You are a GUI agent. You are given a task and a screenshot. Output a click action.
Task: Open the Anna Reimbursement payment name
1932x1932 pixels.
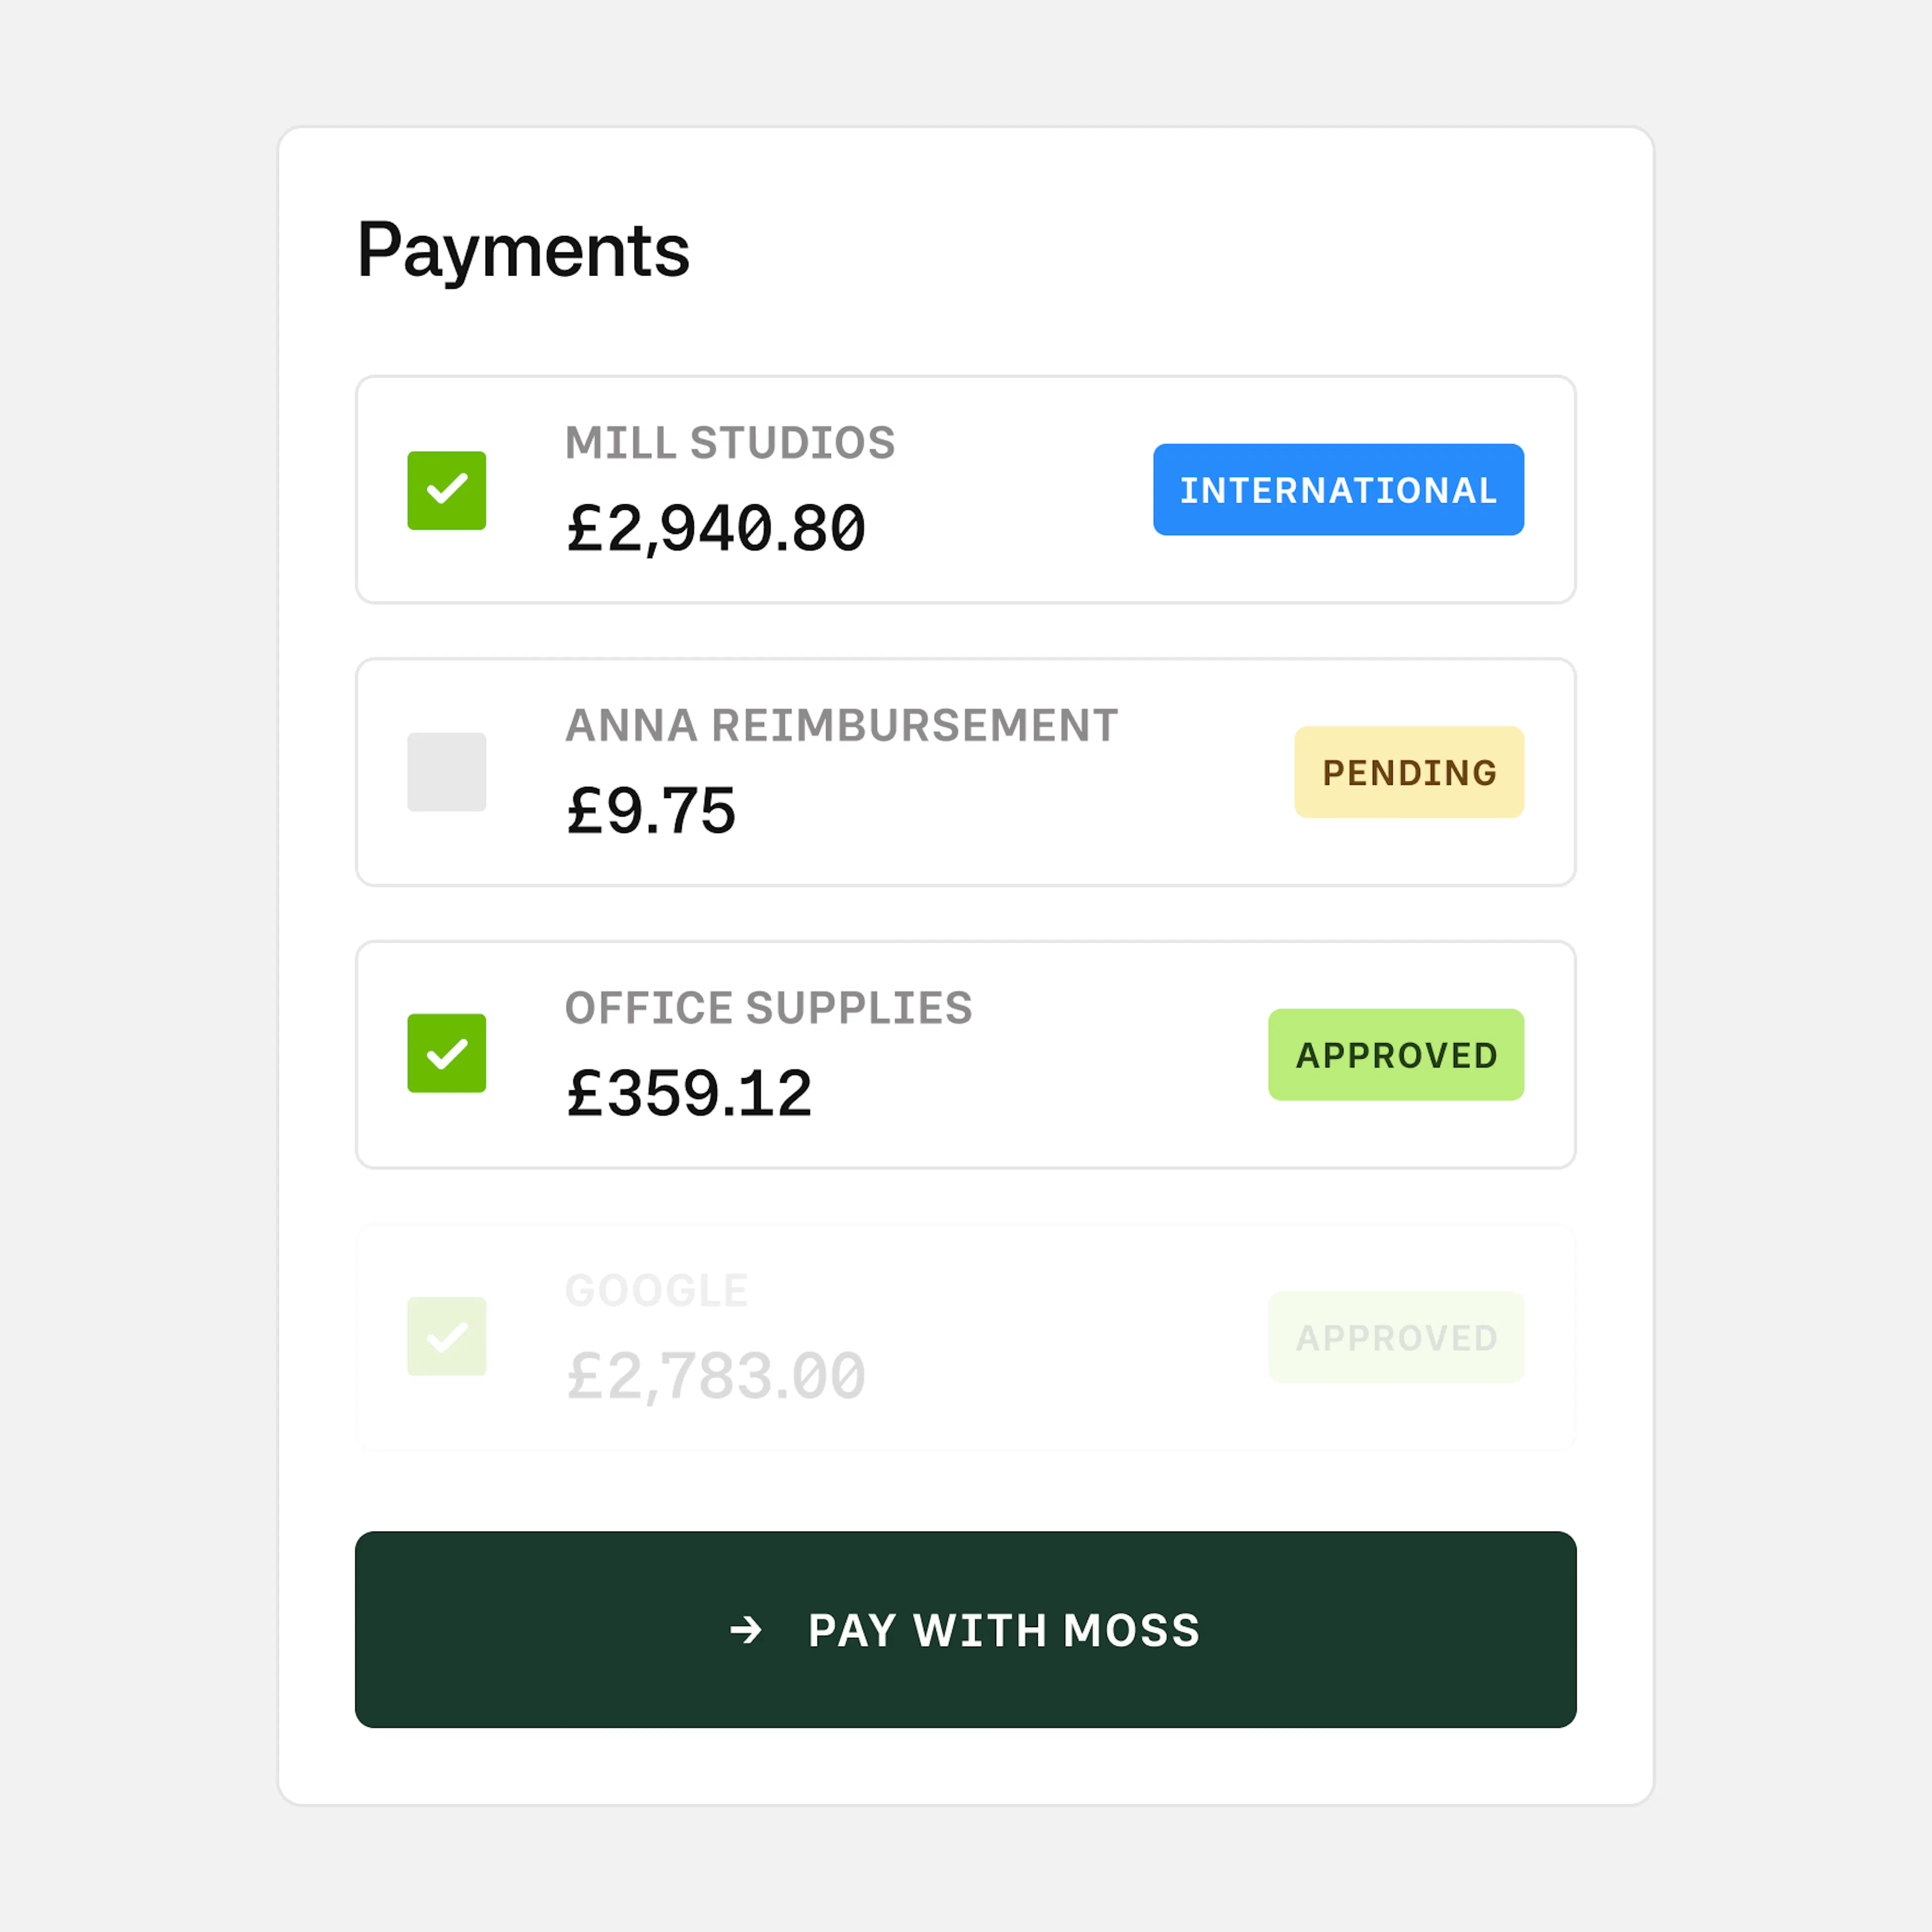pos(841,725)
